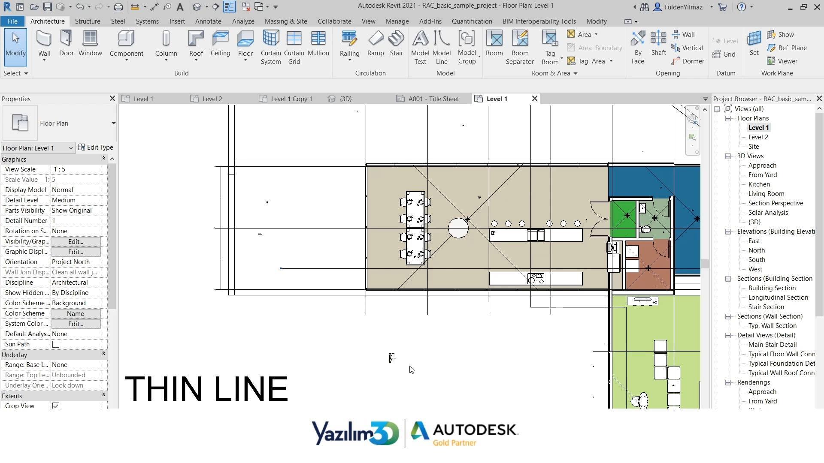
Task: Click Edit Type button in Properties
Action: tap(96, 147)
